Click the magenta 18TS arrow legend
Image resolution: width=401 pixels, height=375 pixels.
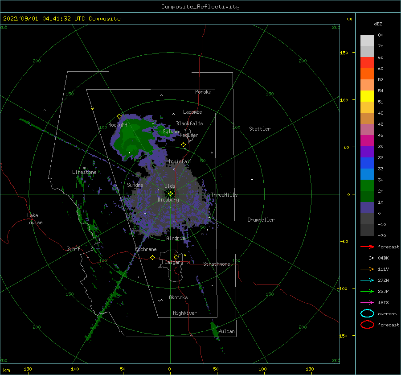point(367,302)
